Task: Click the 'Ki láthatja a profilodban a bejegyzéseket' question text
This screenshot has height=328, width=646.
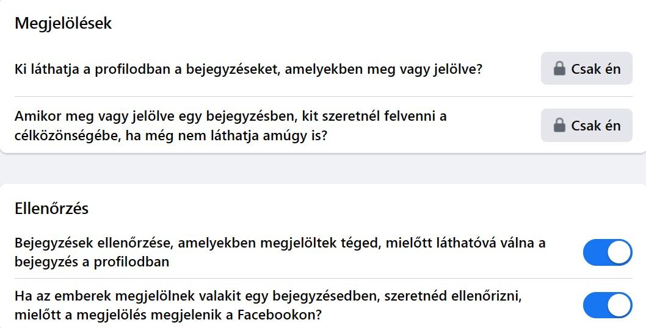Action: click(248, 69)
